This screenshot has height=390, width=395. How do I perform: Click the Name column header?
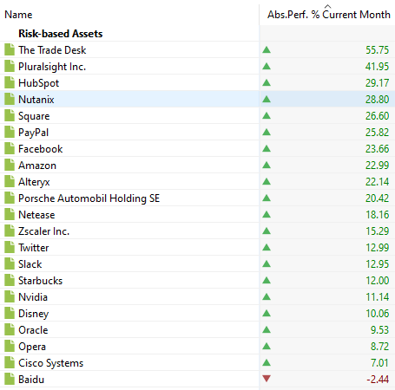pyautogui.click(x=18, y=15)
